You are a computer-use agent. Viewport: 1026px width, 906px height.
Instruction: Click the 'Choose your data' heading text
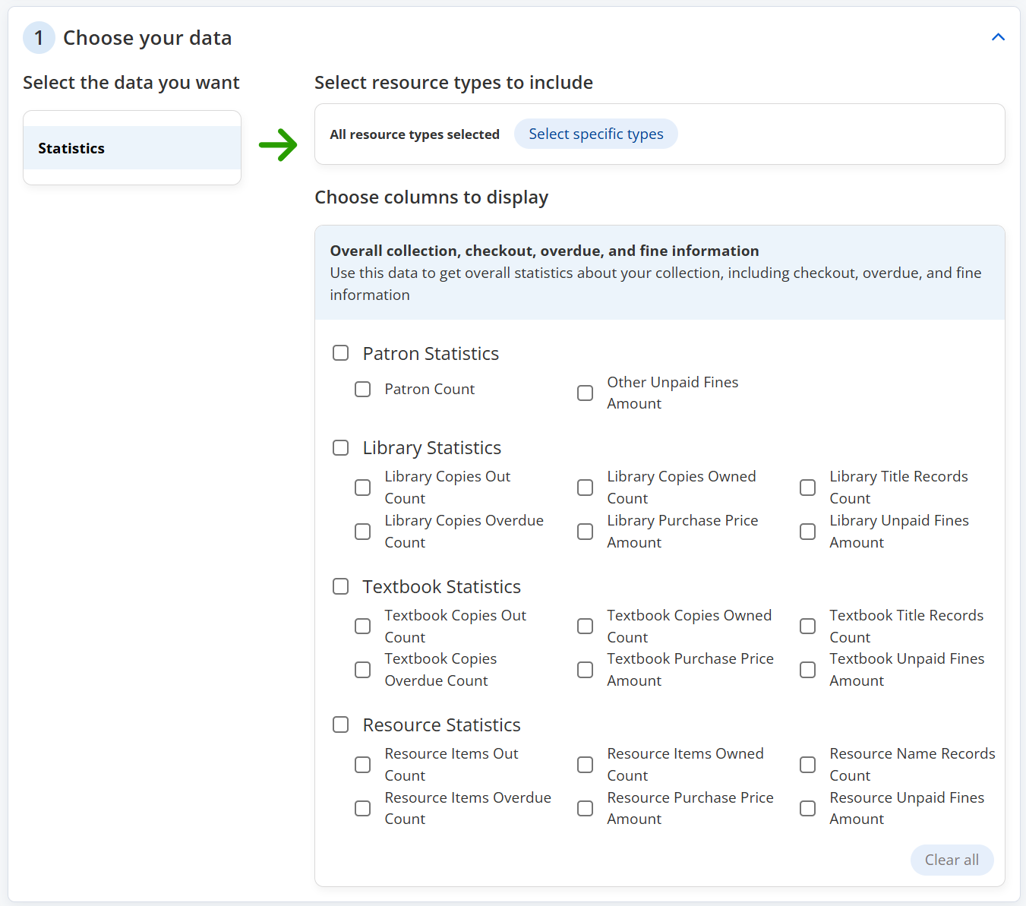coord(147,38)
